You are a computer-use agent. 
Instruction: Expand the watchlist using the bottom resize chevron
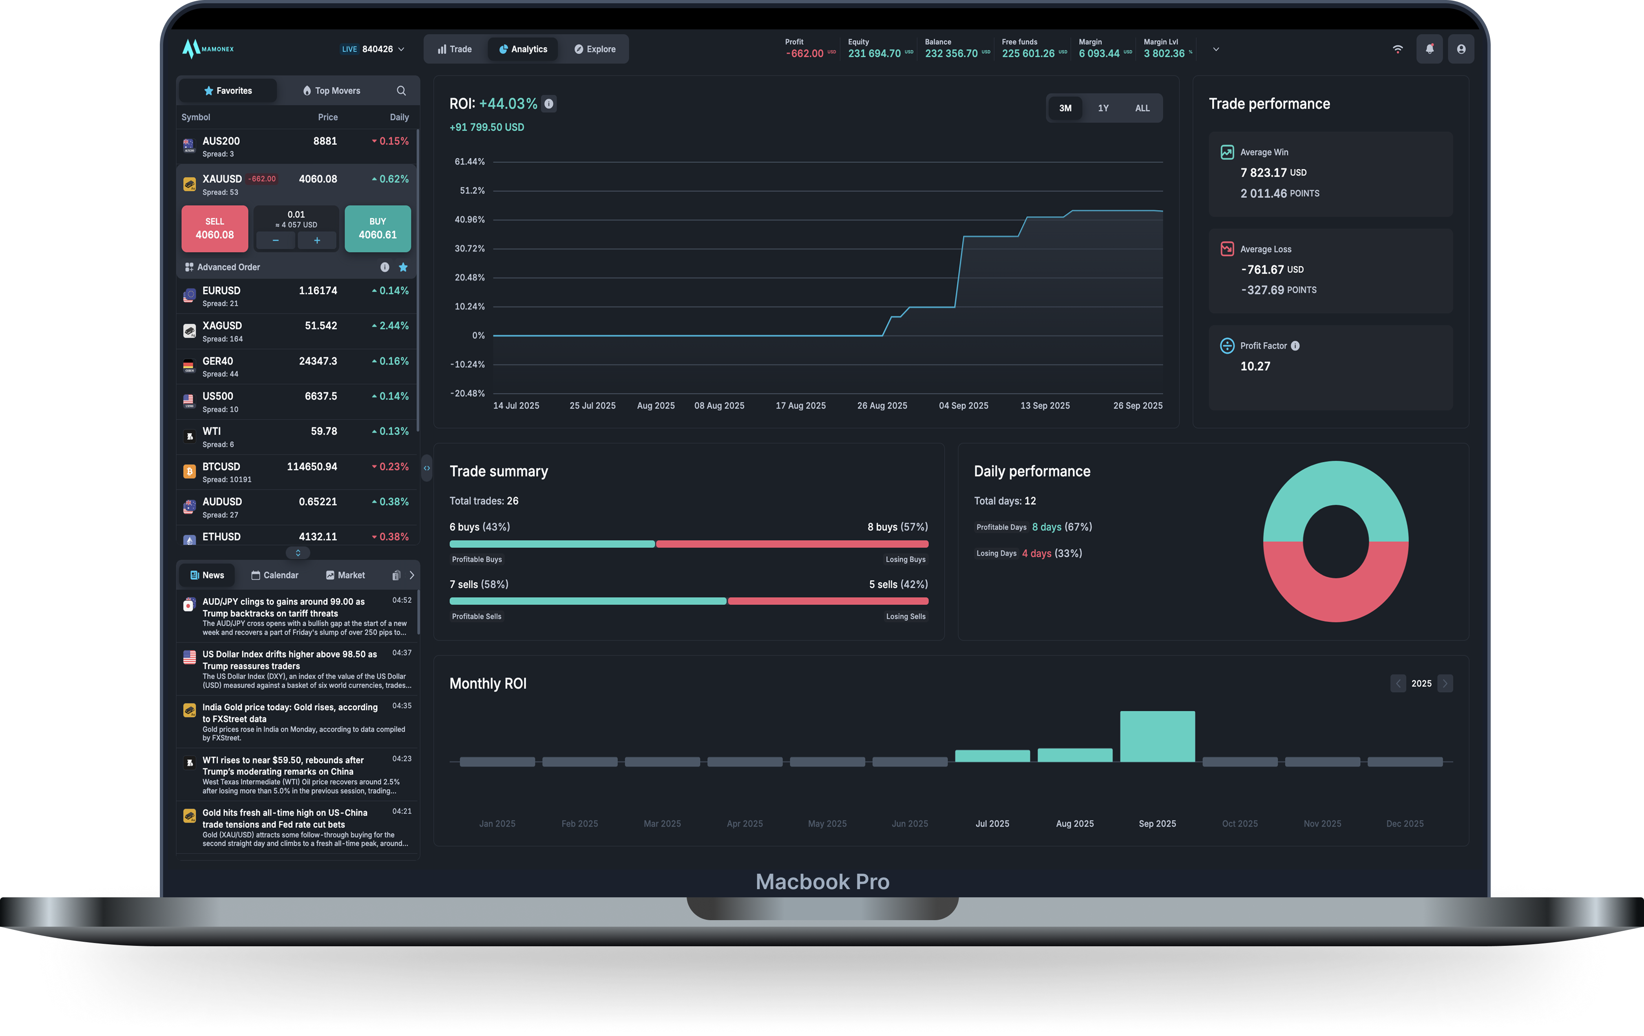coord(298,553)
